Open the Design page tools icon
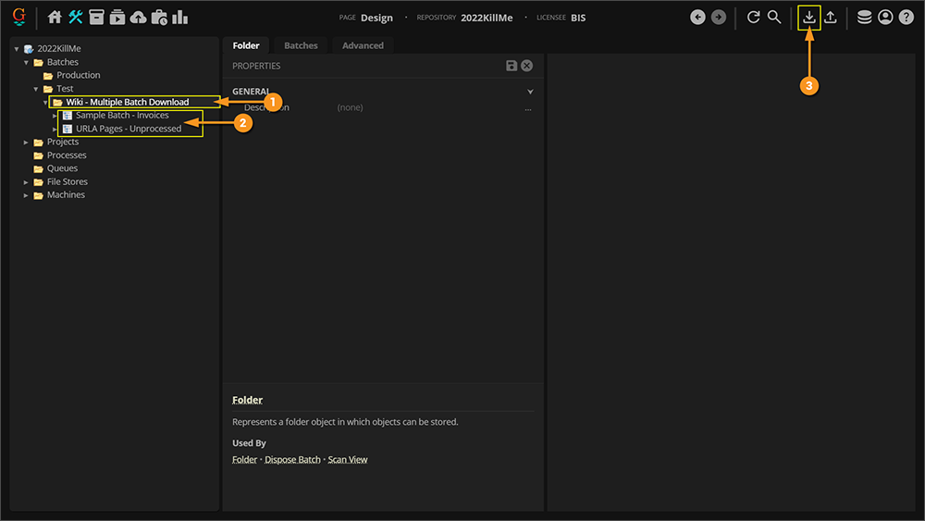Screen dimensions: 925x521 (x=75, y=17)
